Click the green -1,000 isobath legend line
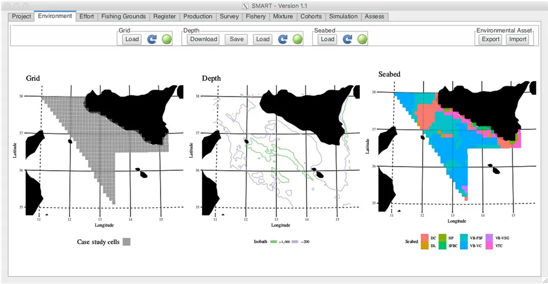Screen dimensions: 548x284 tap(274, 242)
